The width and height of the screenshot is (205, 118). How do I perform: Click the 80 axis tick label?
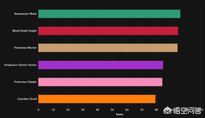[157, 110]
